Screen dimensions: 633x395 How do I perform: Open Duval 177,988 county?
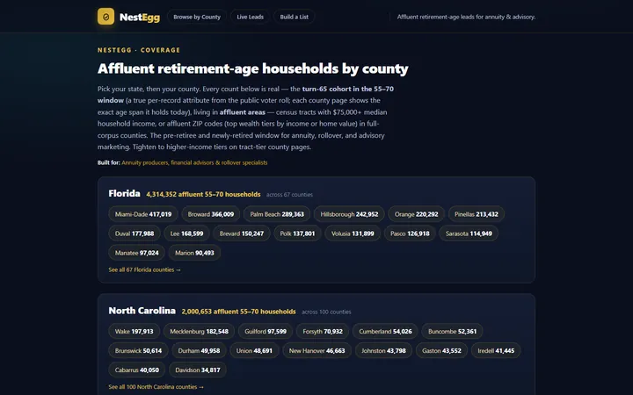135,233
